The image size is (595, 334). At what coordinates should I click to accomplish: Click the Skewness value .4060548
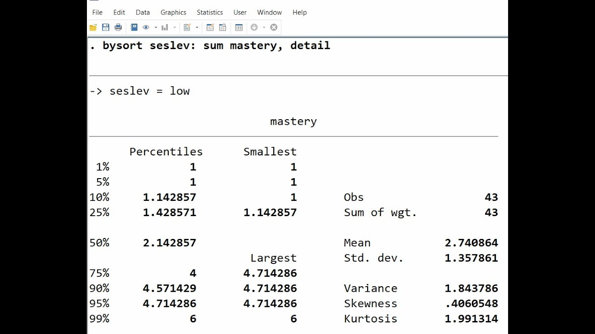(471, 303)
